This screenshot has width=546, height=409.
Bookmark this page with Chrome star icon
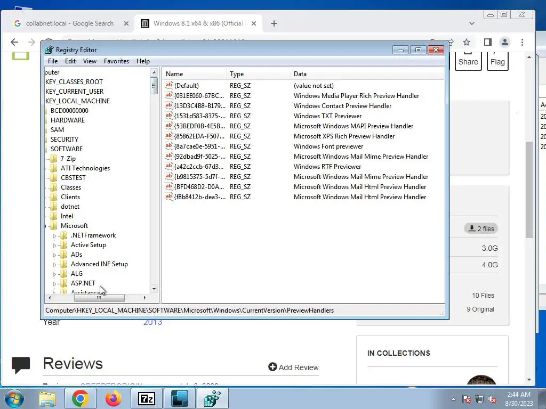click(467, 43)
